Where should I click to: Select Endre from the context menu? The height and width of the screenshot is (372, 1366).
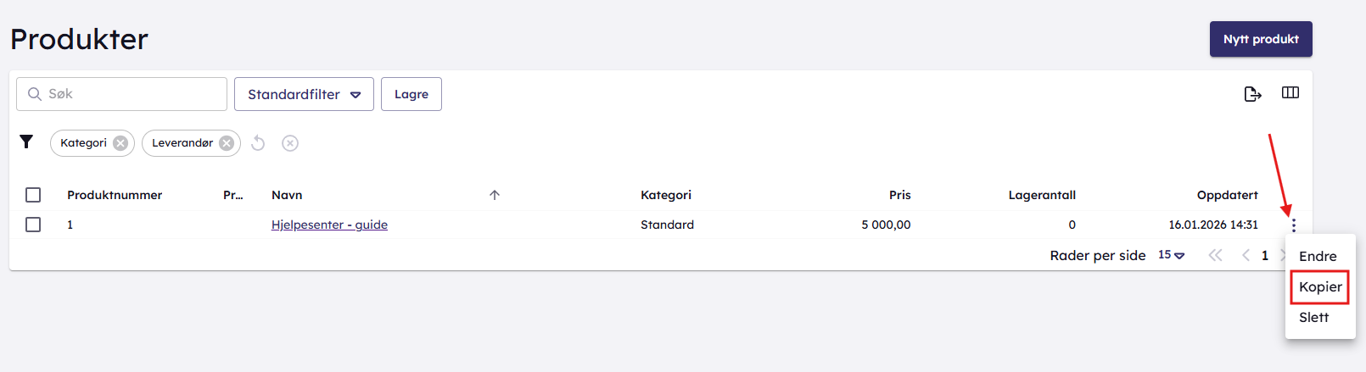[x=1318, y=256]
